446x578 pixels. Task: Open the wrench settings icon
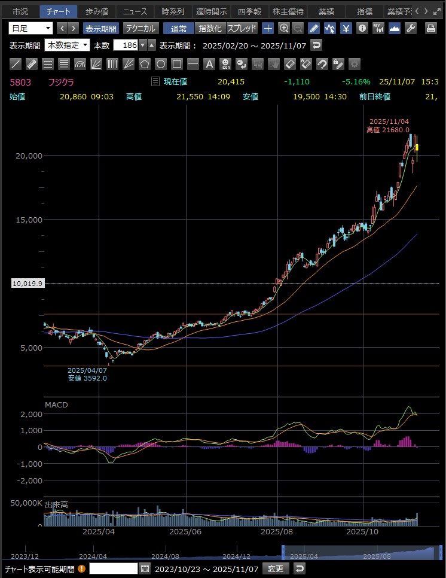point(411,28)
